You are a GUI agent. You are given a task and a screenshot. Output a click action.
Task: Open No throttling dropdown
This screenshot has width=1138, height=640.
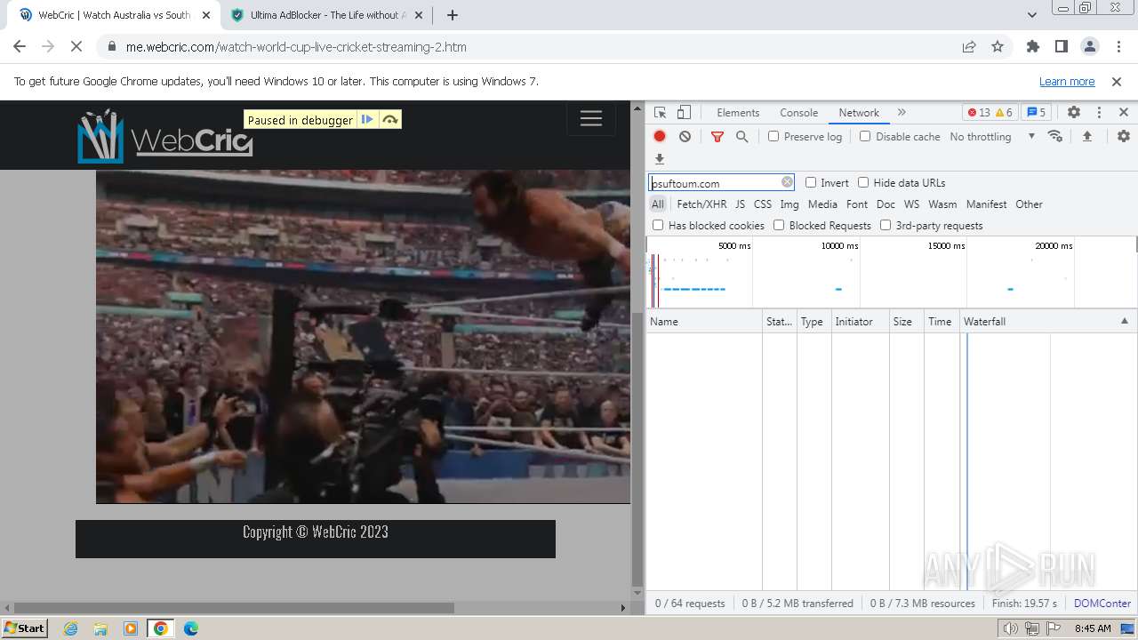click(x=992, y=136)
